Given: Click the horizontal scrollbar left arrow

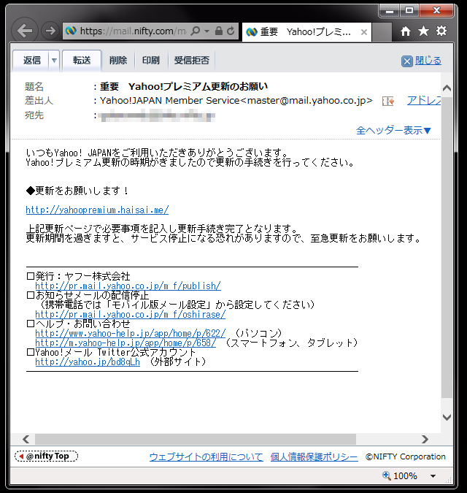Looking at the screenshot, I should [26, 439].
